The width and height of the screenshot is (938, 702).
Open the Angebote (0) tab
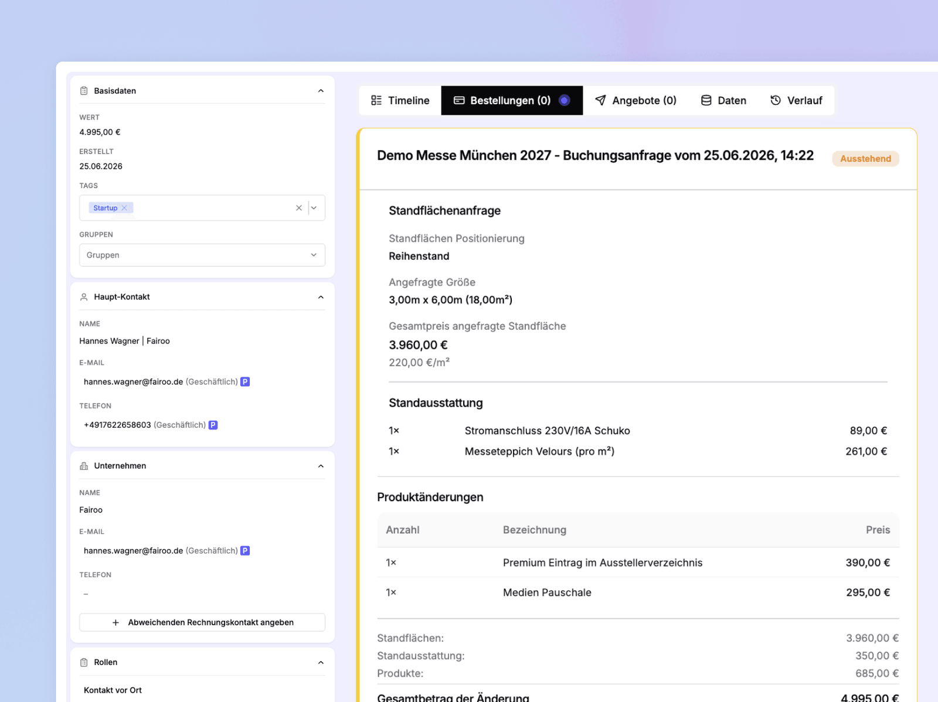635,101
